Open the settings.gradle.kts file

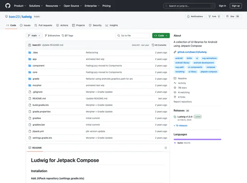42,138
